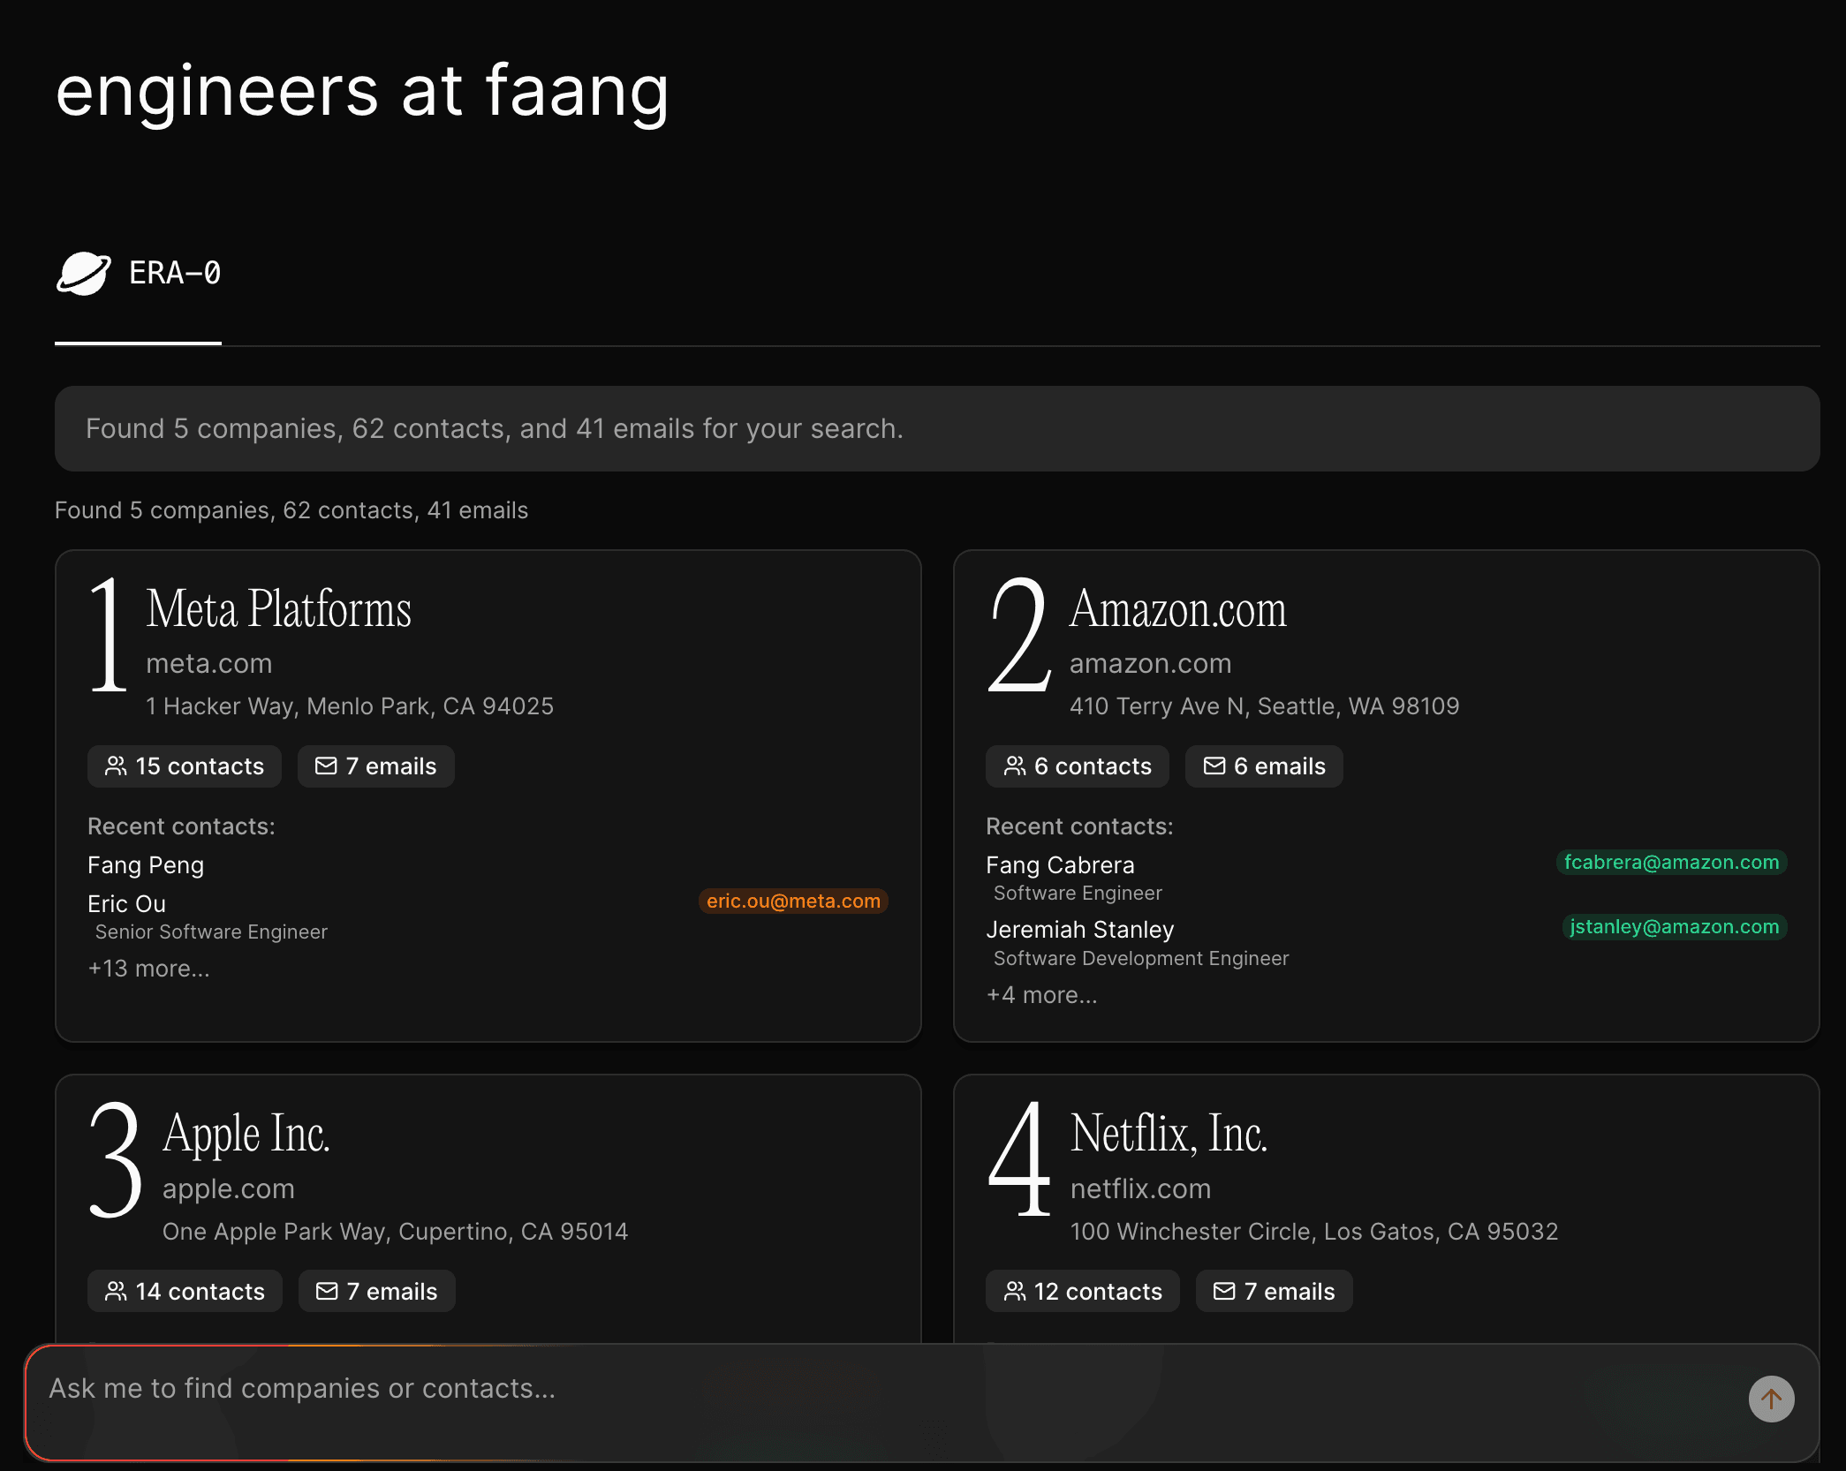This screenshot has width=1846, height=1471.
Task: Submit the query with the arrow button
Action: click(1771, 1399)
